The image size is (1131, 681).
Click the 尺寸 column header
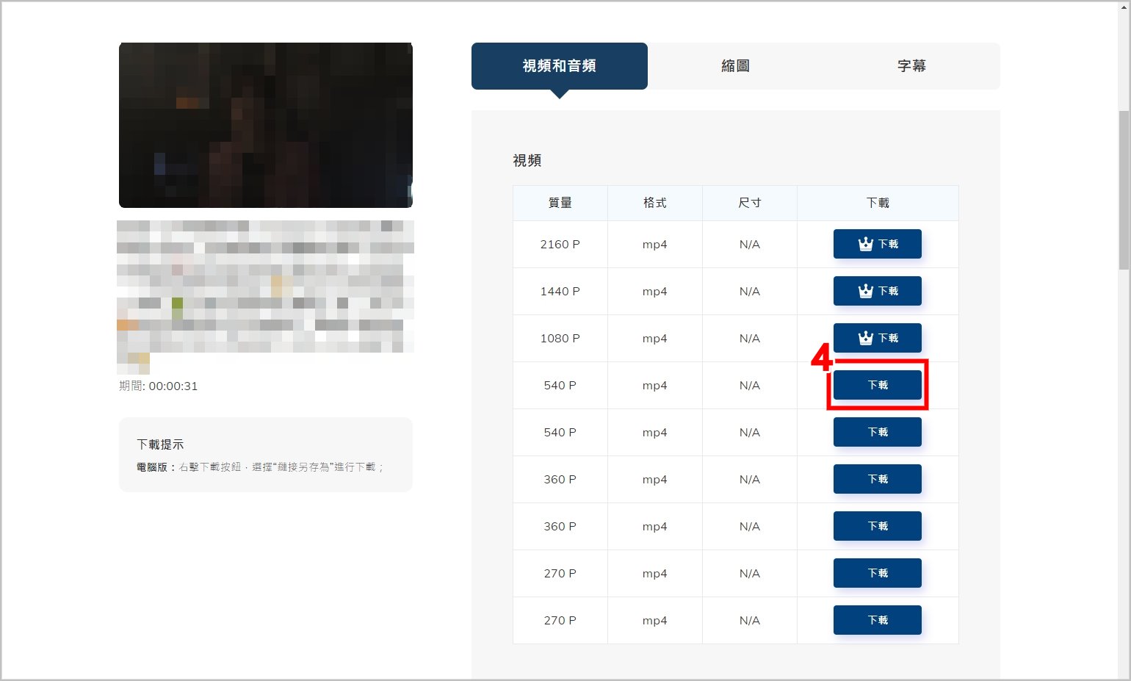[x=750, y=203]
